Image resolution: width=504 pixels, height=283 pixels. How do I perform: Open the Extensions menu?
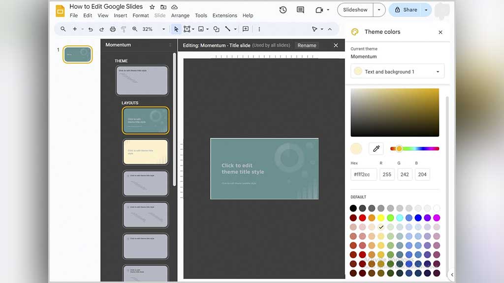coord(224,16)
